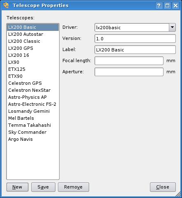The height and width of the screenshot is (198, 182).
Task: Select LX200 Autostar in telescope list
Action: 33,34
